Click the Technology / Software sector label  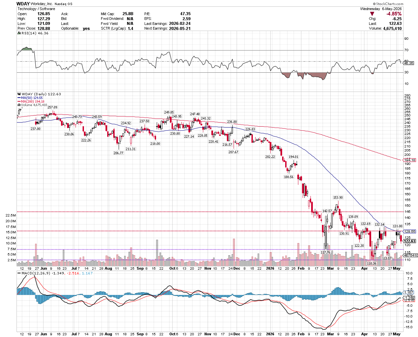click(36, 9)
